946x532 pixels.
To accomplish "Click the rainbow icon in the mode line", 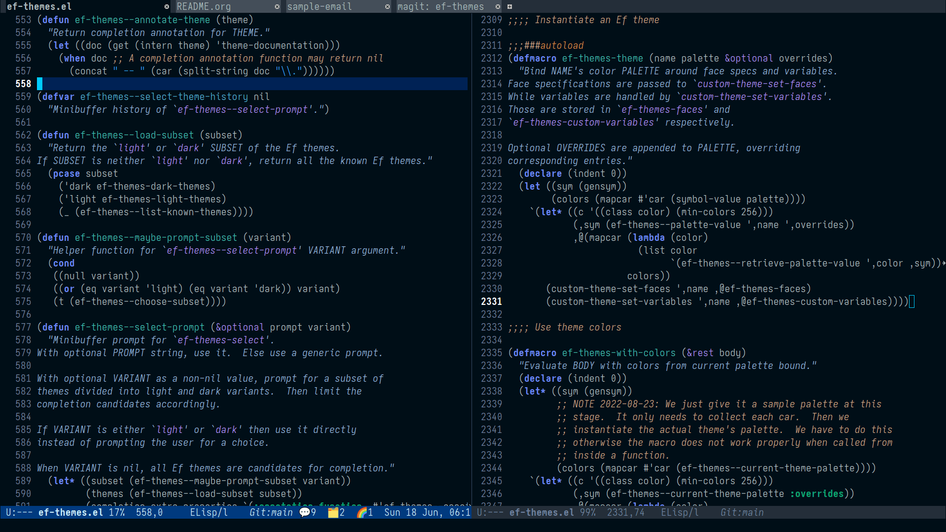I will [x=362, y=512].
